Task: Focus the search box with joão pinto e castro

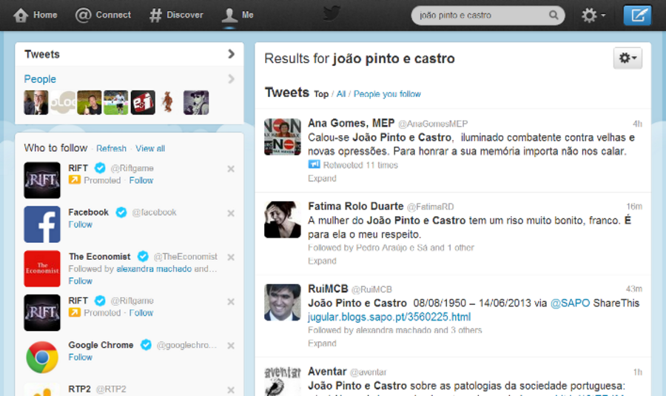Action: pos(488,16)
